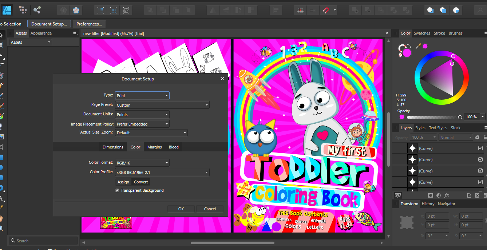The height and width of the screenshot is (250, 487).
Task: Open Layer Effects fx icon
Action: pos(447,195)
